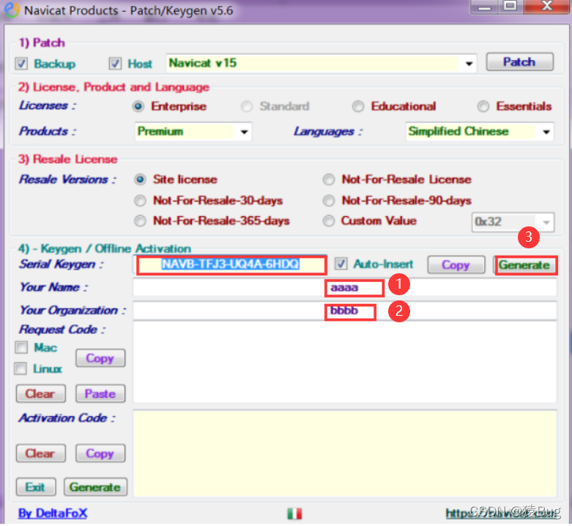This screenshot has width=572, height=526.
Task: Minimize the keygen window
Action: [484, 7]
